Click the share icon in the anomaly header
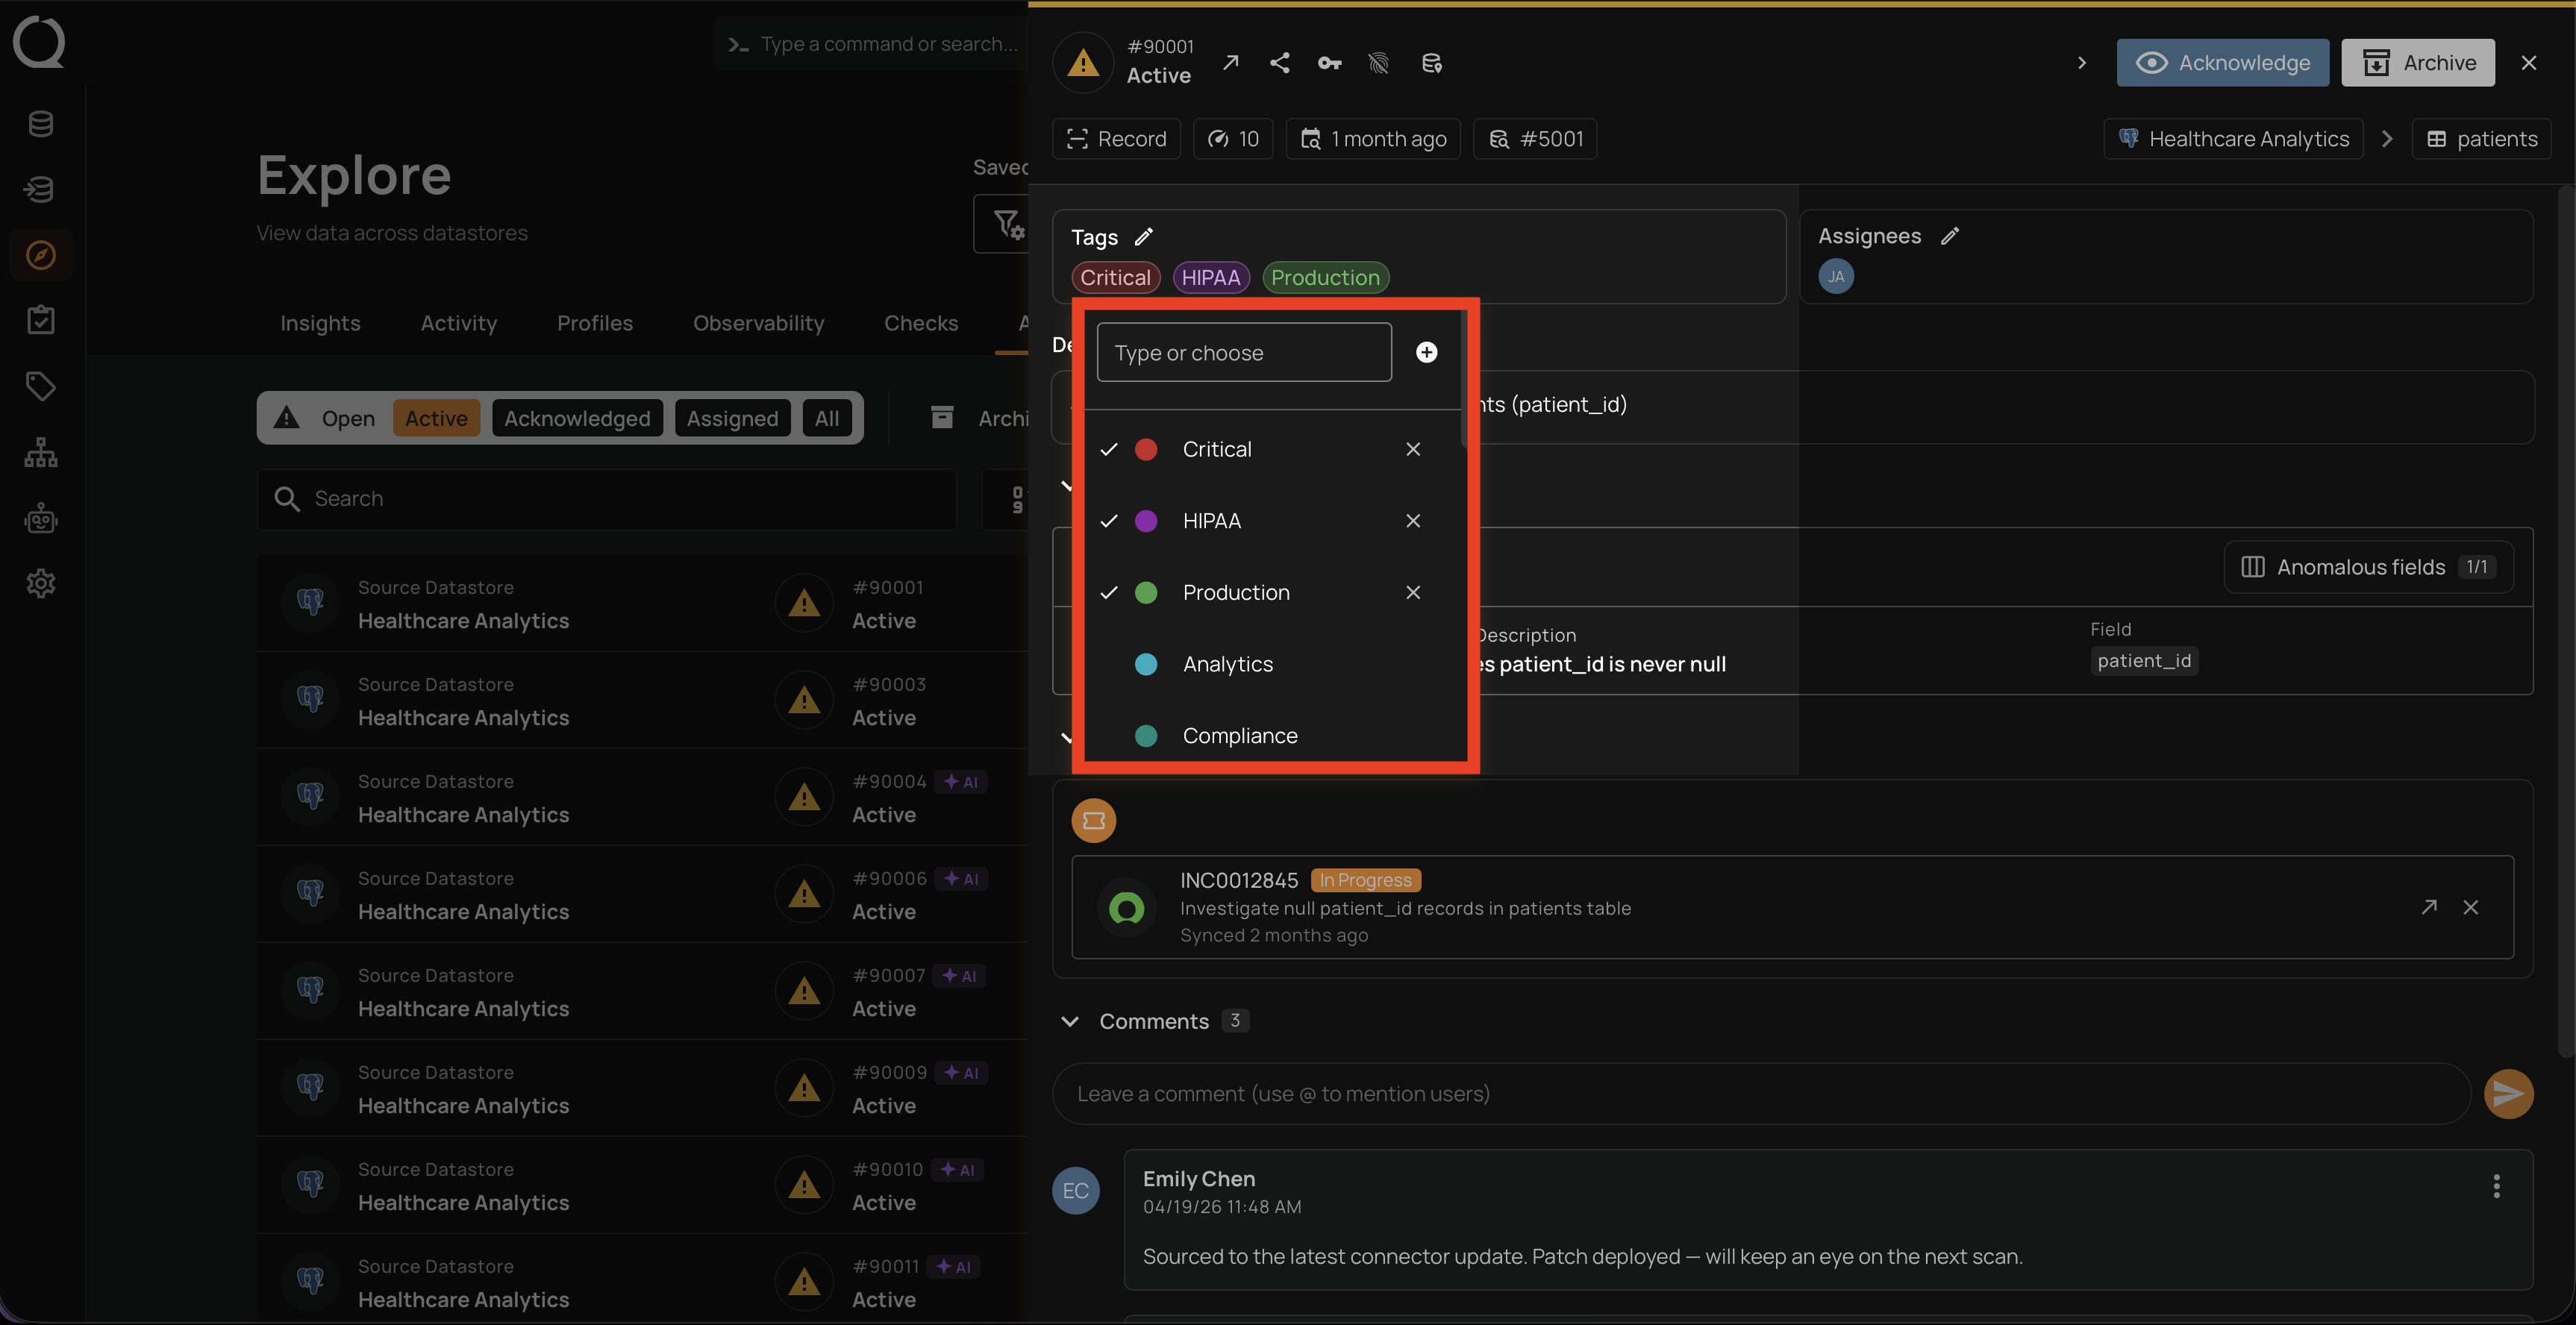The height and width of the screenshot is (1325, 2576). pos(1279,63)
